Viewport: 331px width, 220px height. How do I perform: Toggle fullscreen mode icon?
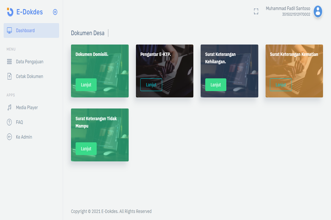pos(256,11)
